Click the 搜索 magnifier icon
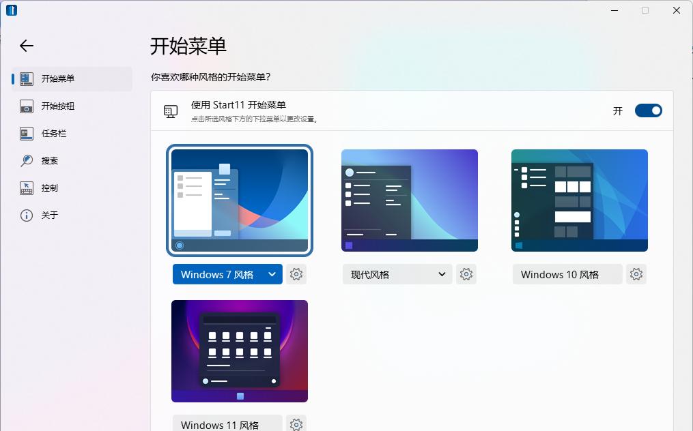 [x=27, y=161]
